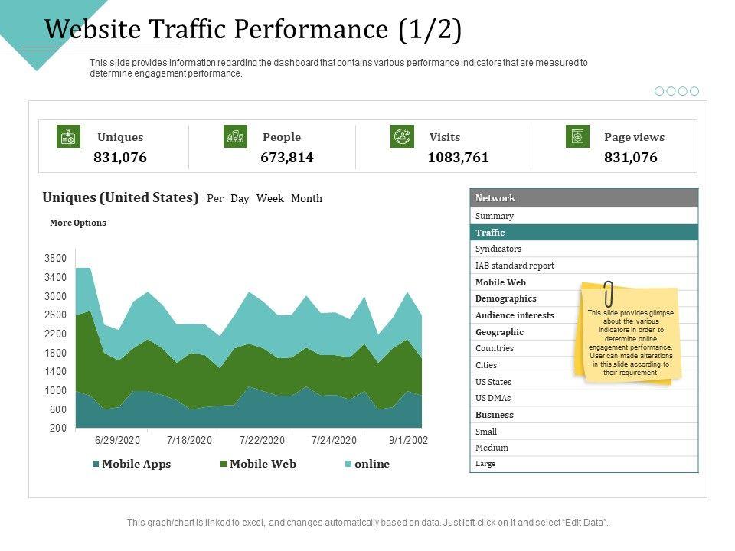735x551 pixels.
Task: Switch chart period to Day
Action: [x=240, y=199]
